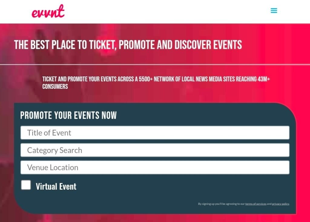Open the terms of services link
The width and height of the screenshot is (310, 222).
(x=256, y=204)
